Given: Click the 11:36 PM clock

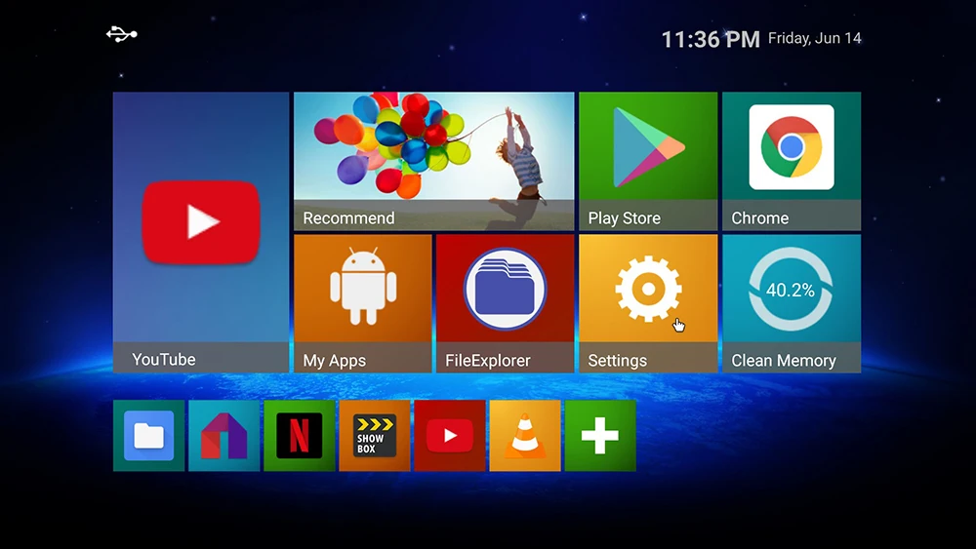Looking at the screenshot, I should coord(711,39).
